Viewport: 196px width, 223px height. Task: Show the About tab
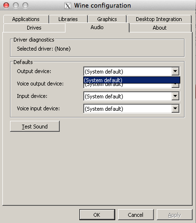tap(160, 28)
